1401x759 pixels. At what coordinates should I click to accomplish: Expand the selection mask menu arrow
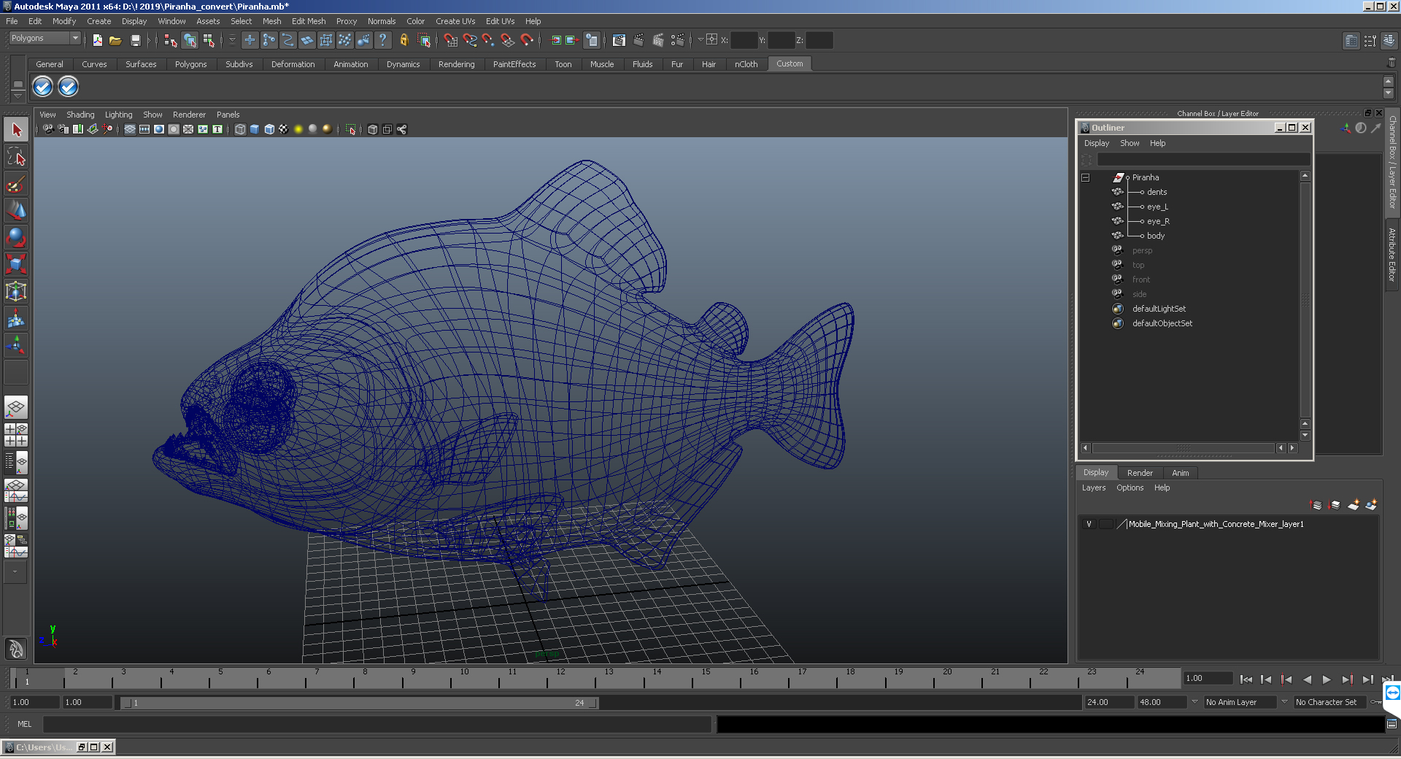(233, 40)
